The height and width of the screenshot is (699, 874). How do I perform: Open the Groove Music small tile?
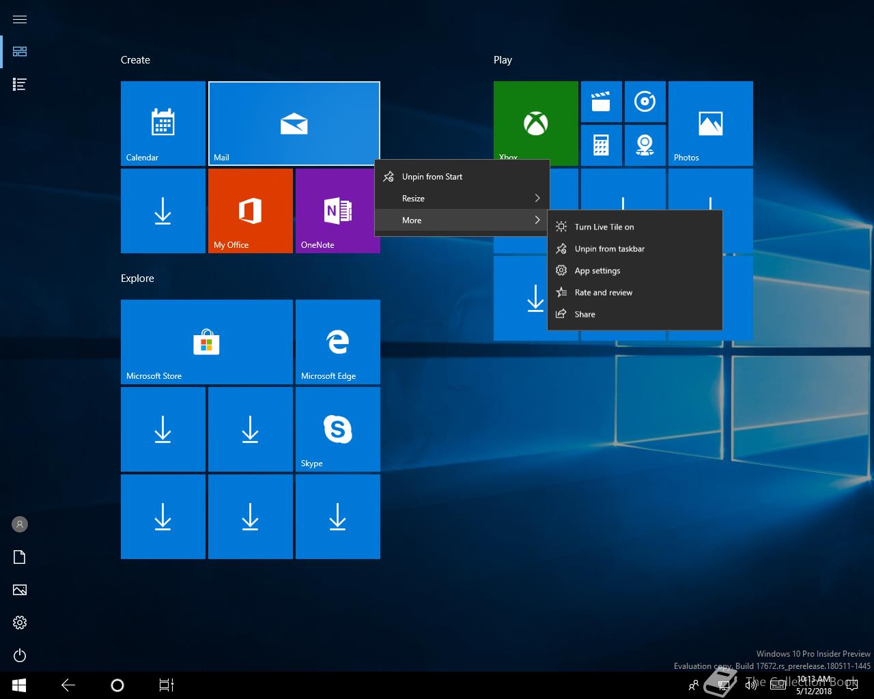click(x=645, y=102)
